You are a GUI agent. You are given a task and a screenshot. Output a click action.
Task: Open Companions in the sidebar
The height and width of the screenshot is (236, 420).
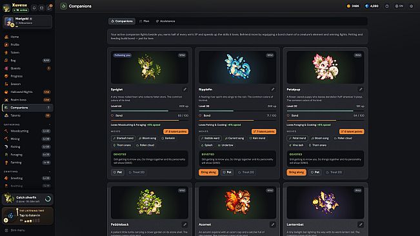(27, 108)
